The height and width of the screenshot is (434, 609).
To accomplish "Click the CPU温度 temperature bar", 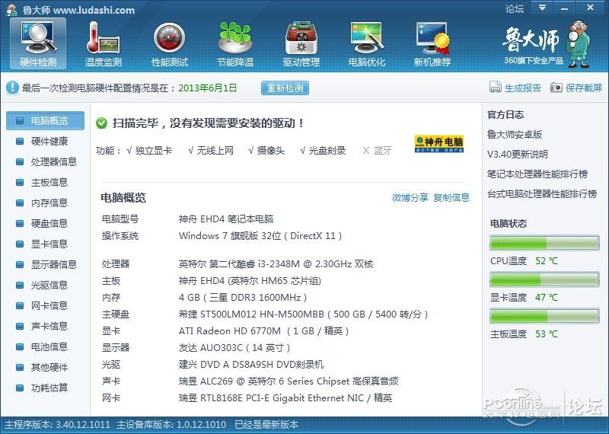I will 544,243.
